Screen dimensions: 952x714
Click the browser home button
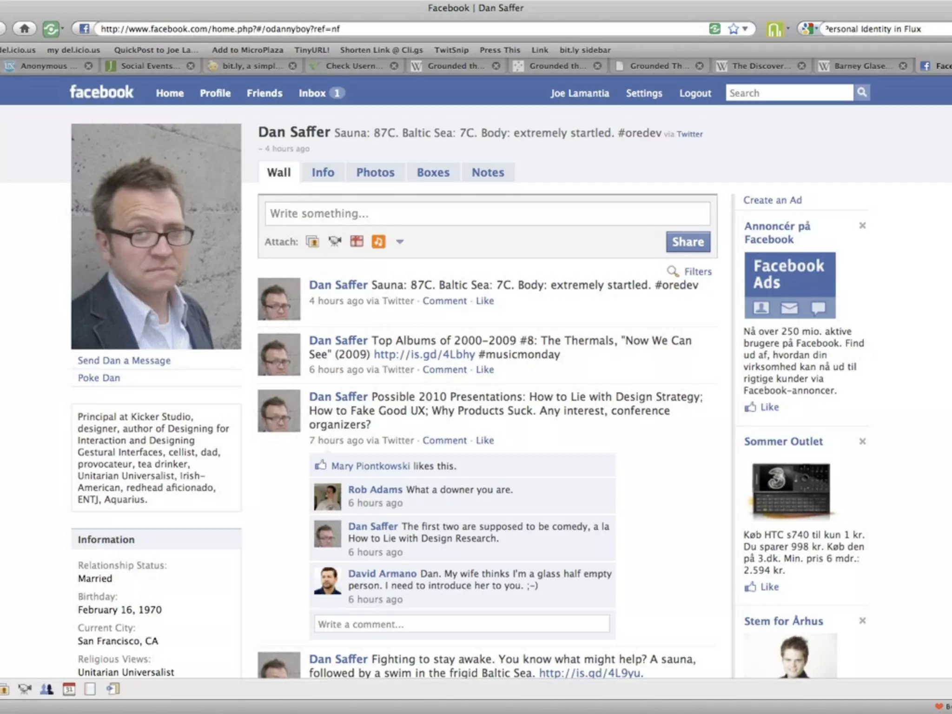coord(24,29)
